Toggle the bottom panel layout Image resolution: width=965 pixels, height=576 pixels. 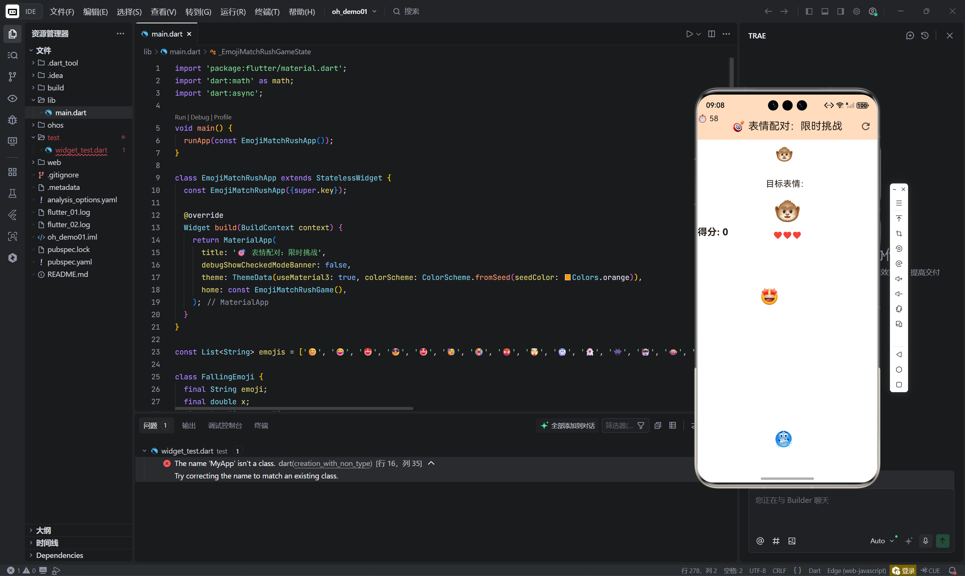pos(825,11)
